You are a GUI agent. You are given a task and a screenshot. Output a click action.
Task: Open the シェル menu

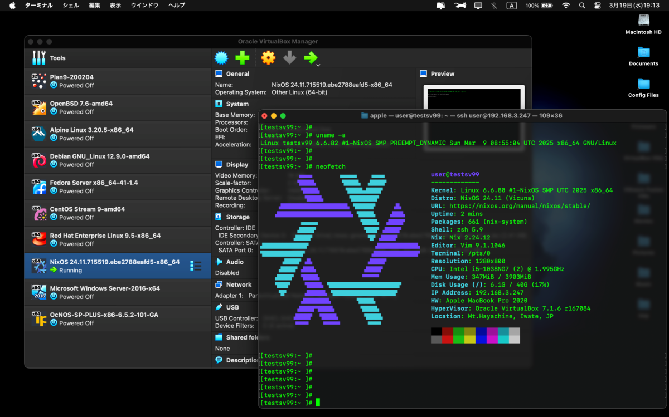[x=71, y=5]
